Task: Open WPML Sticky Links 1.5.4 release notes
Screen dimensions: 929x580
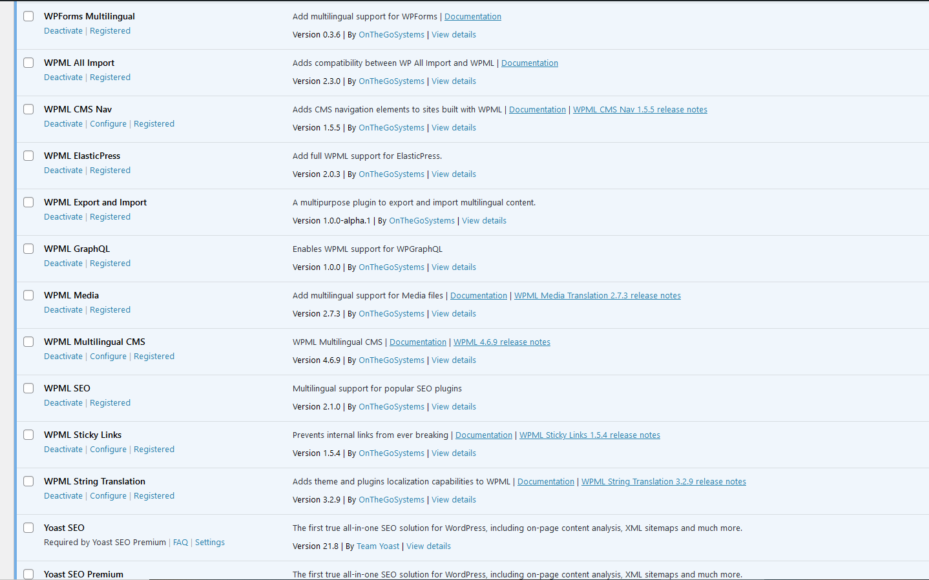Action: pyautogui.click(x=590, y=435)
